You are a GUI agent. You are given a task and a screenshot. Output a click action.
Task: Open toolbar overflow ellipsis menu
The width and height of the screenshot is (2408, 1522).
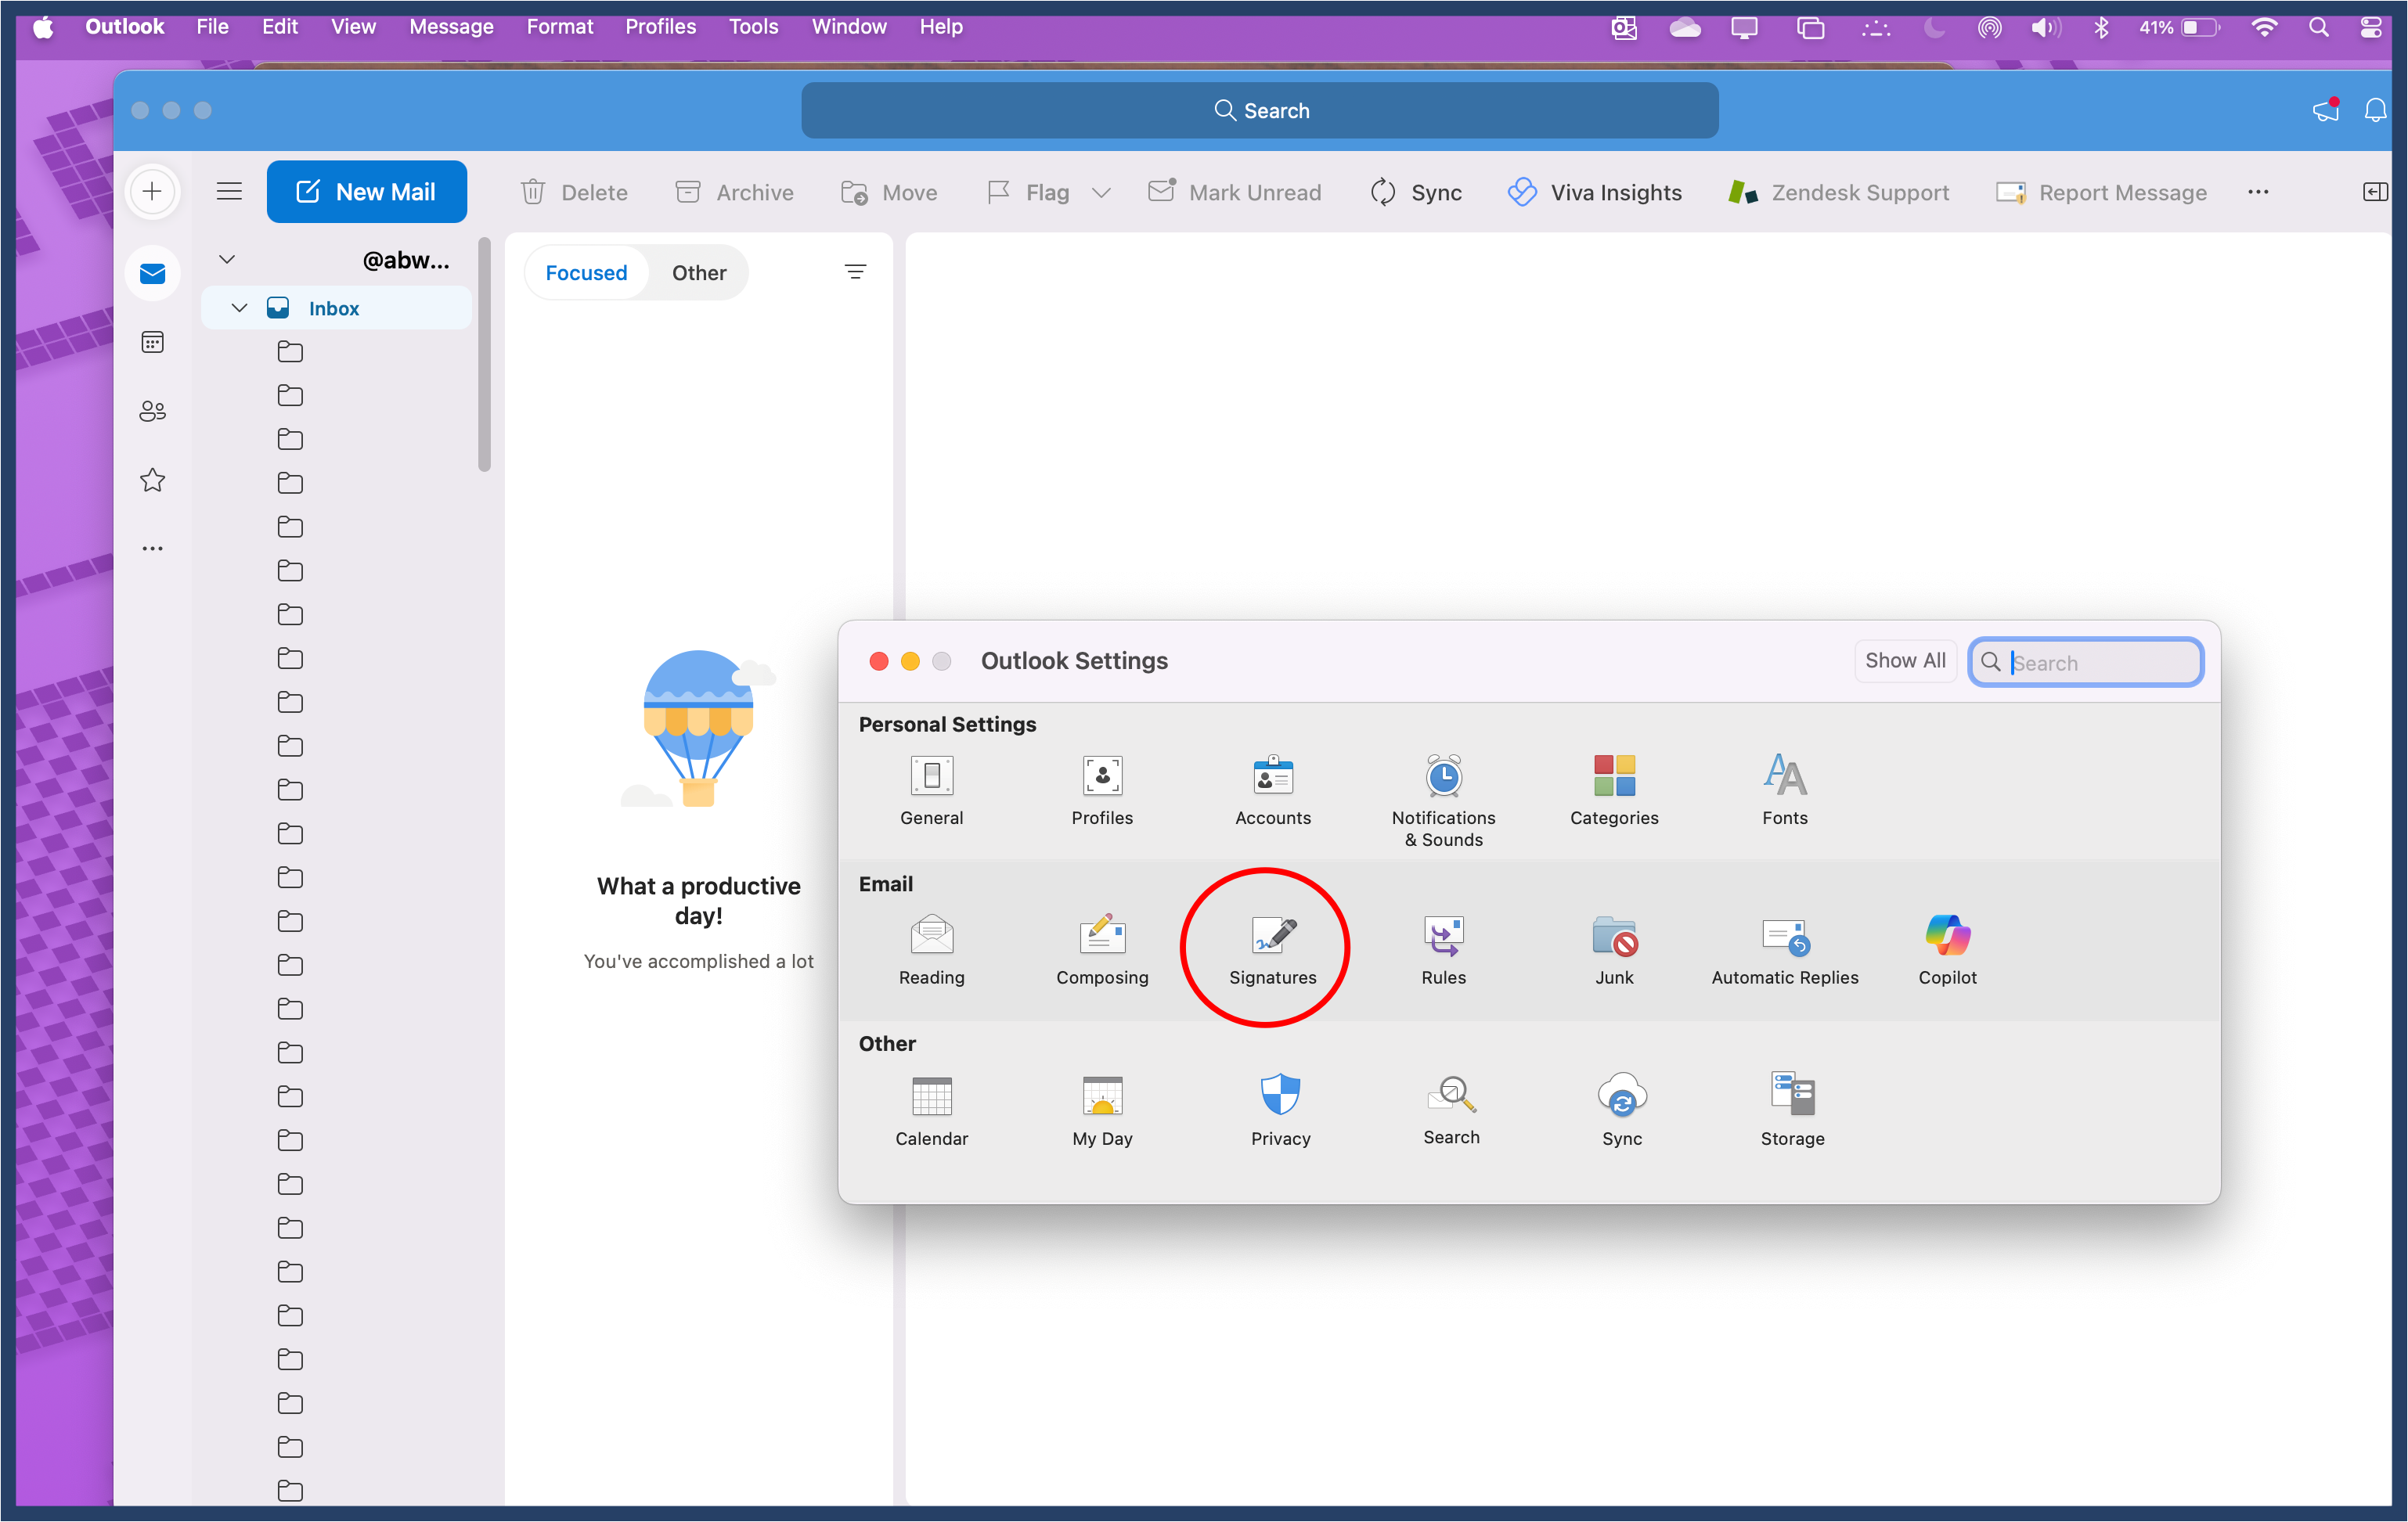coord(2258,192)
